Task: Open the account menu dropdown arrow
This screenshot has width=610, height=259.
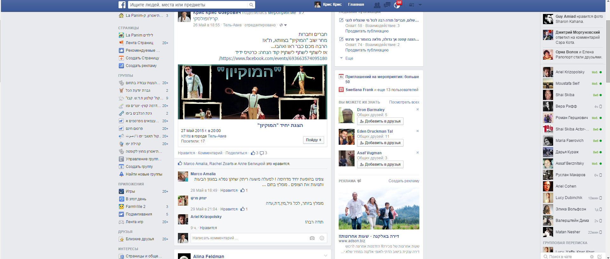Action: [420, 5]
